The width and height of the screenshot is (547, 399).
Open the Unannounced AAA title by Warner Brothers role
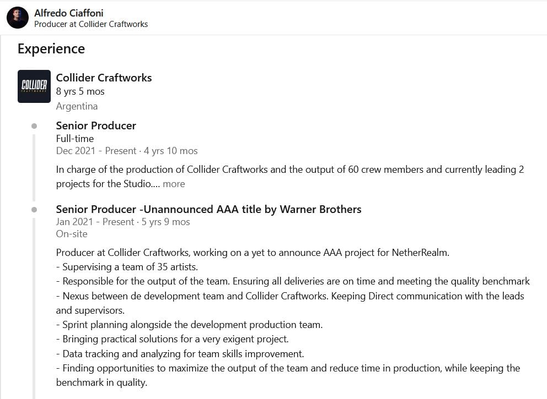[208, 209]
